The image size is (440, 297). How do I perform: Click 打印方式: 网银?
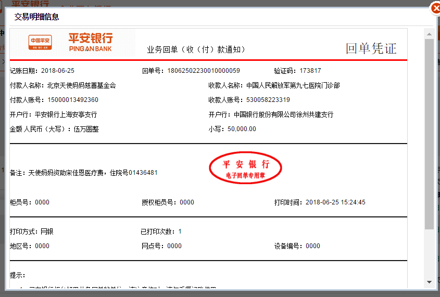click(x=31, y=231)
